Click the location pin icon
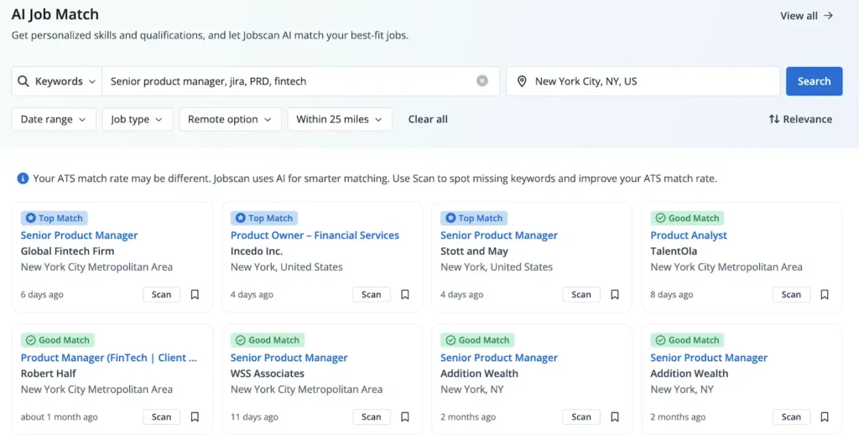The width and height of the screenshot is (859, 439). point(522,81)
